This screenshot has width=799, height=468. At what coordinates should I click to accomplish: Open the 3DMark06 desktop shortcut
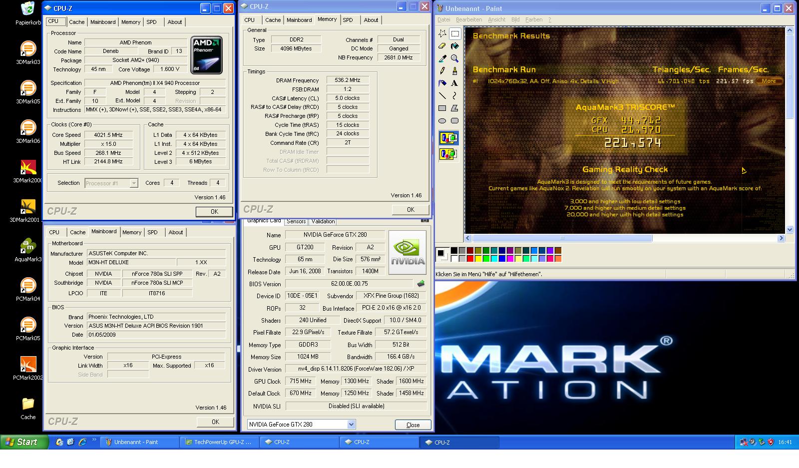click(28, 131)
